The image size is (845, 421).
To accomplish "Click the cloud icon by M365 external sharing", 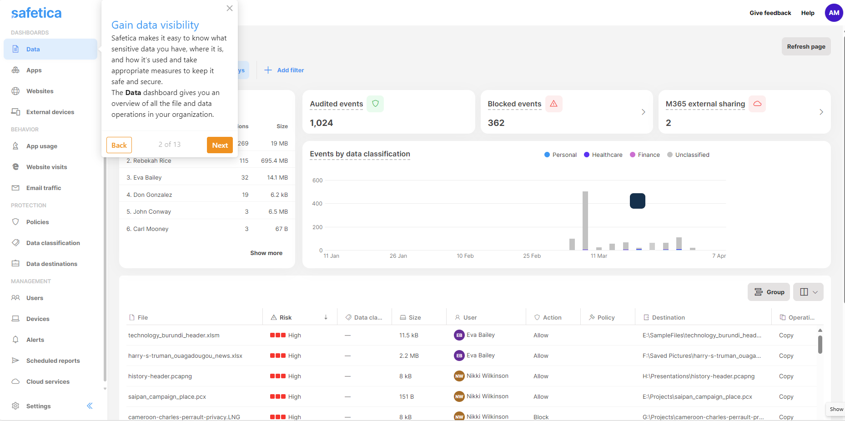I will 757,104.
